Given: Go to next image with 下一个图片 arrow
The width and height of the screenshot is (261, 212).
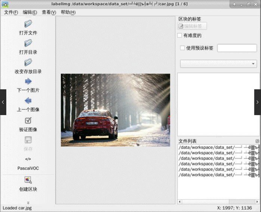Looking at the screenshot, I should pos(28,82).
